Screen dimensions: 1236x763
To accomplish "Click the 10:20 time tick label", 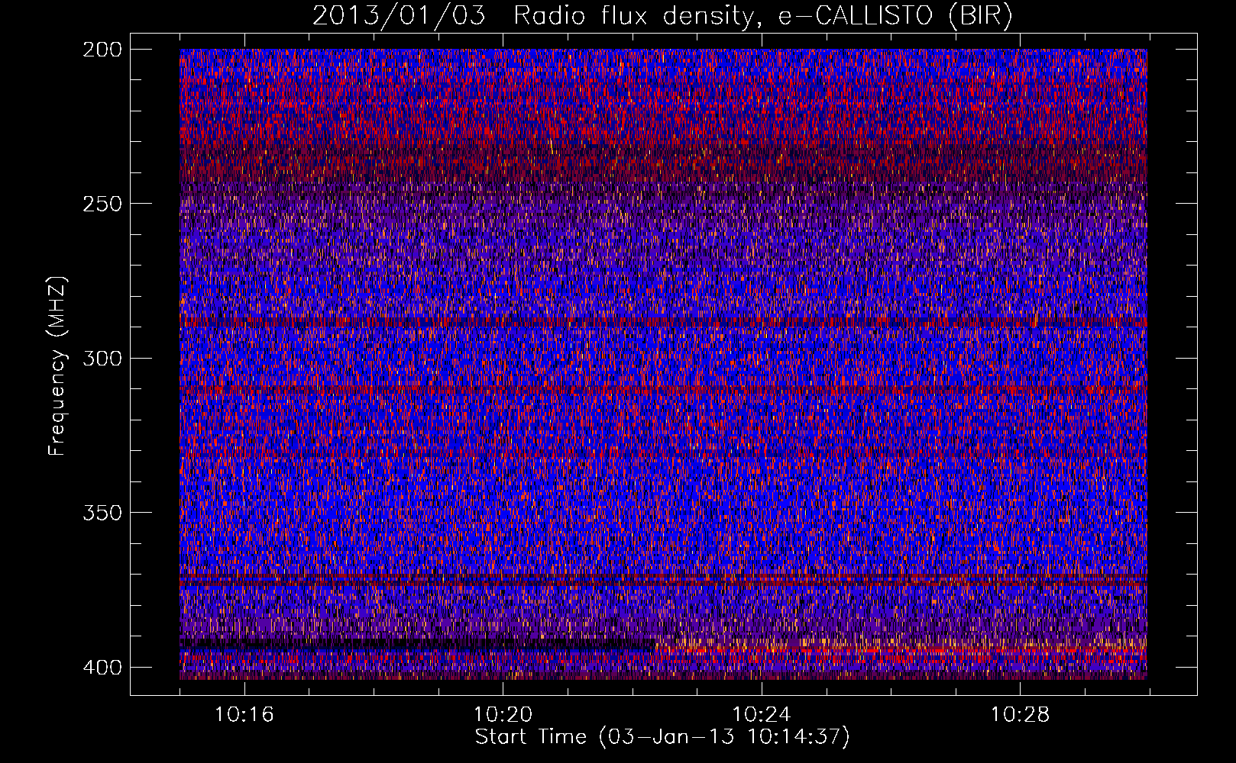I will (x=503, y=715).
